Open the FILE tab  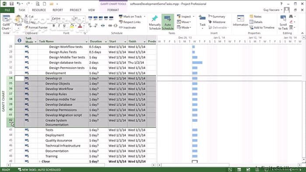[7, 10]
